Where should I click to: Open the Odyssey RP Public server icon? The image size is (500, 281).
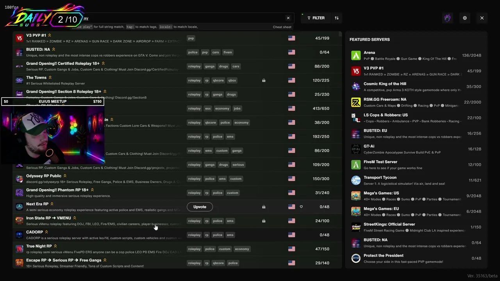(x=19, y=179)
